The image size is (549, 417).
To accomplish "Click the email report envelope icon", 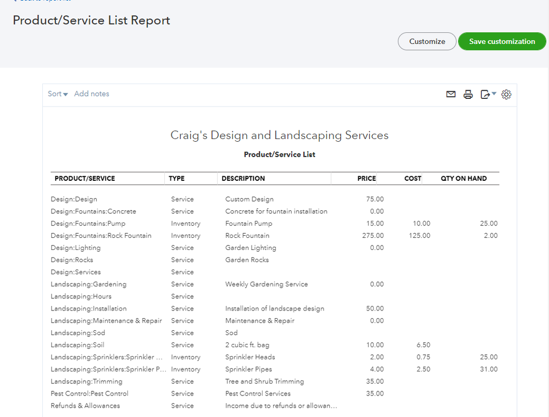I will [x=451, y=94].
